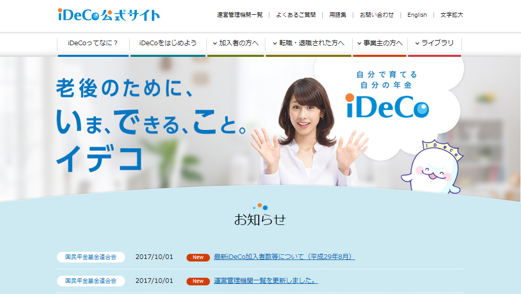Click 2017/10/01 date on the 運営管理機関 row
This screenshot has width=521, height=294.
tap(154, 281)
